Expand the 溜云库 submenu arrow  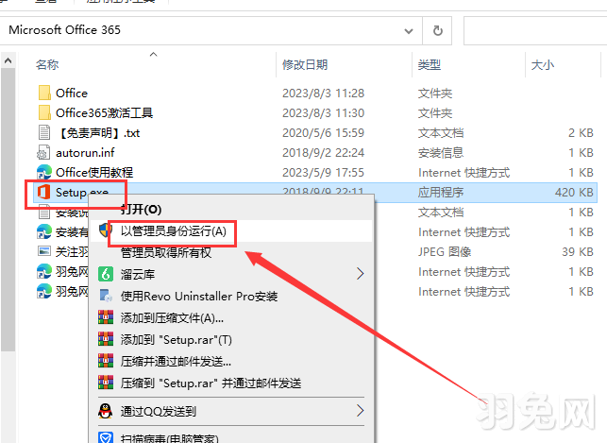click(361, 274)
